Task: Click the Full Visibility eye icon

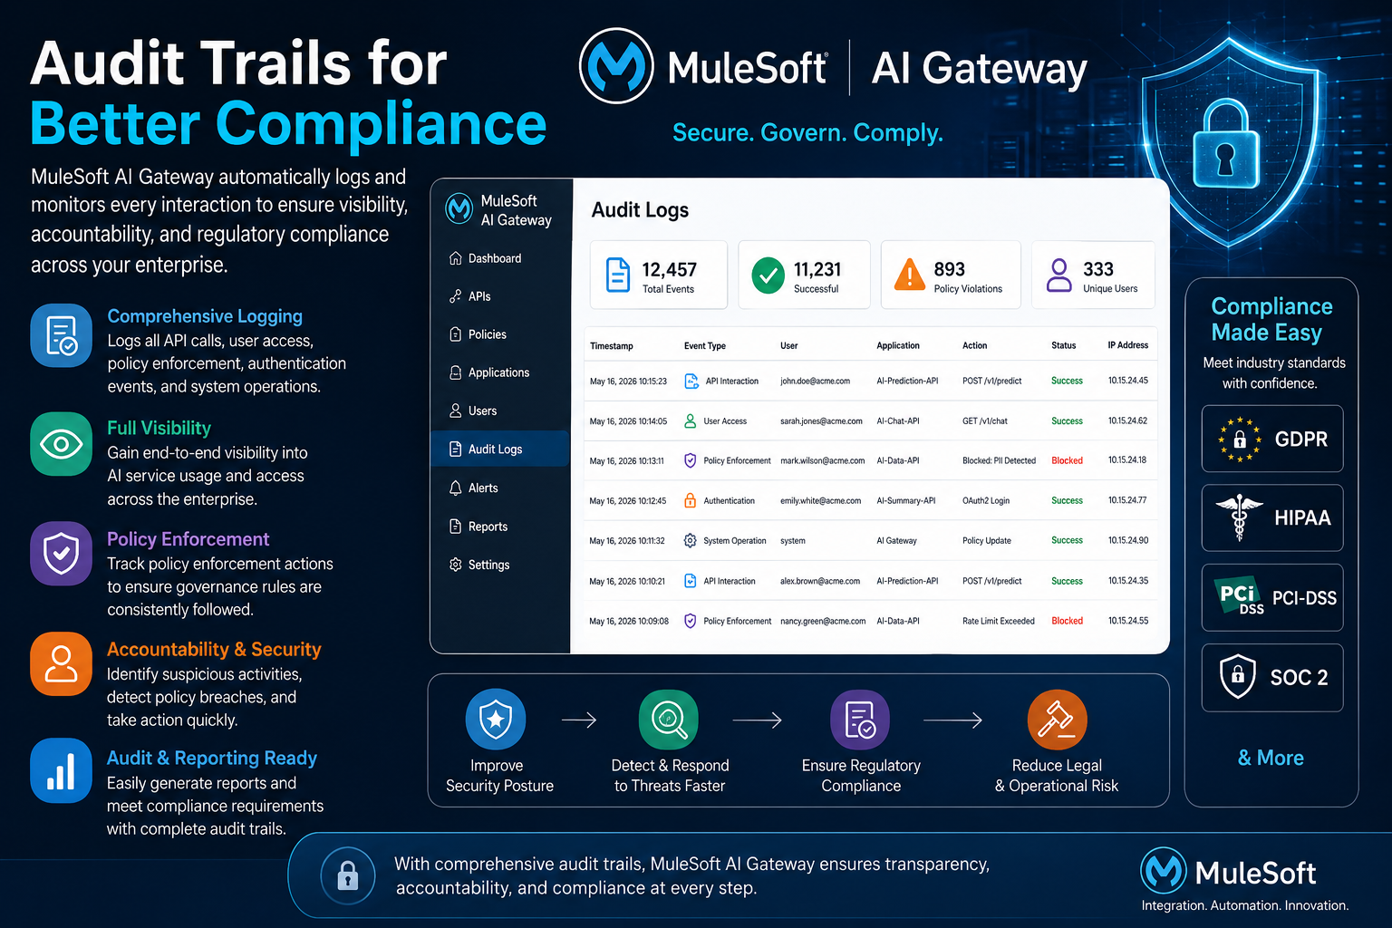Action: (x=62, y=444)
